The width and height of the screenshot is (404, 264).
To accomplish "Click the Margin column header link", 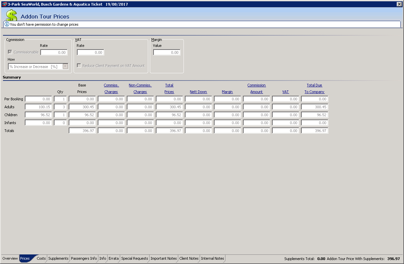I will (227, 92).
